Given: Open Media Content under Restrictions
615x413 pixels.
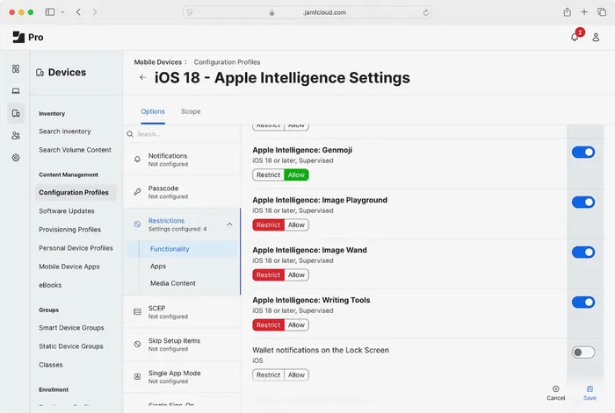Looking at the screenshot, I should pos(172,283).
